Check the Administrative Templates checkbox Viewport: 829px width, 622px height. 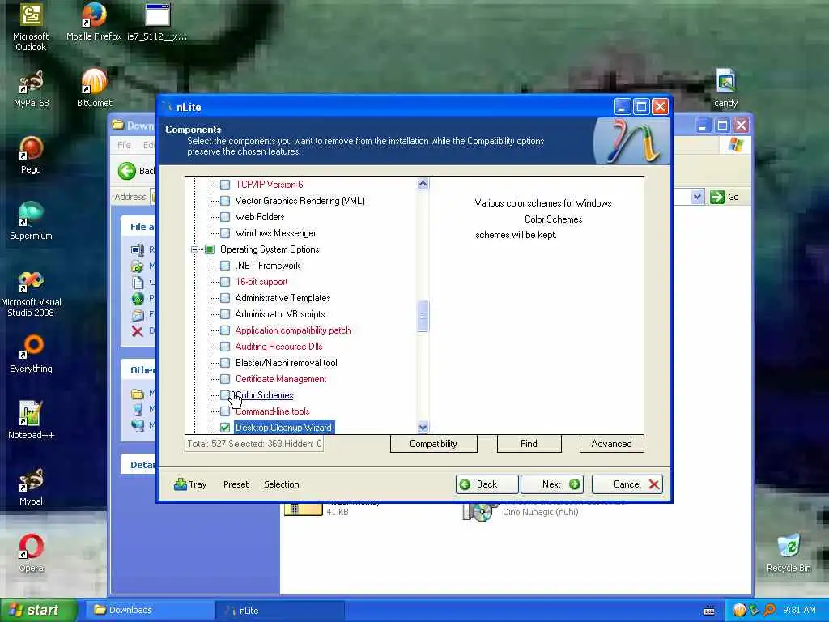click(x=225, y=298)
